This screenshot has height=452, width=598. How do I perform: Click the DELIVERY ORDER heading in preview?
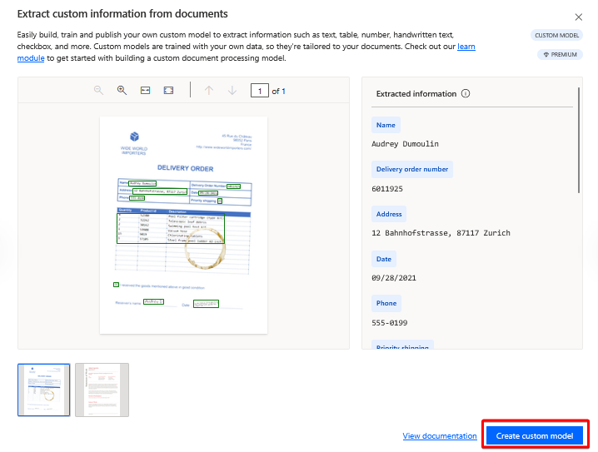click(x=186, y=168)
